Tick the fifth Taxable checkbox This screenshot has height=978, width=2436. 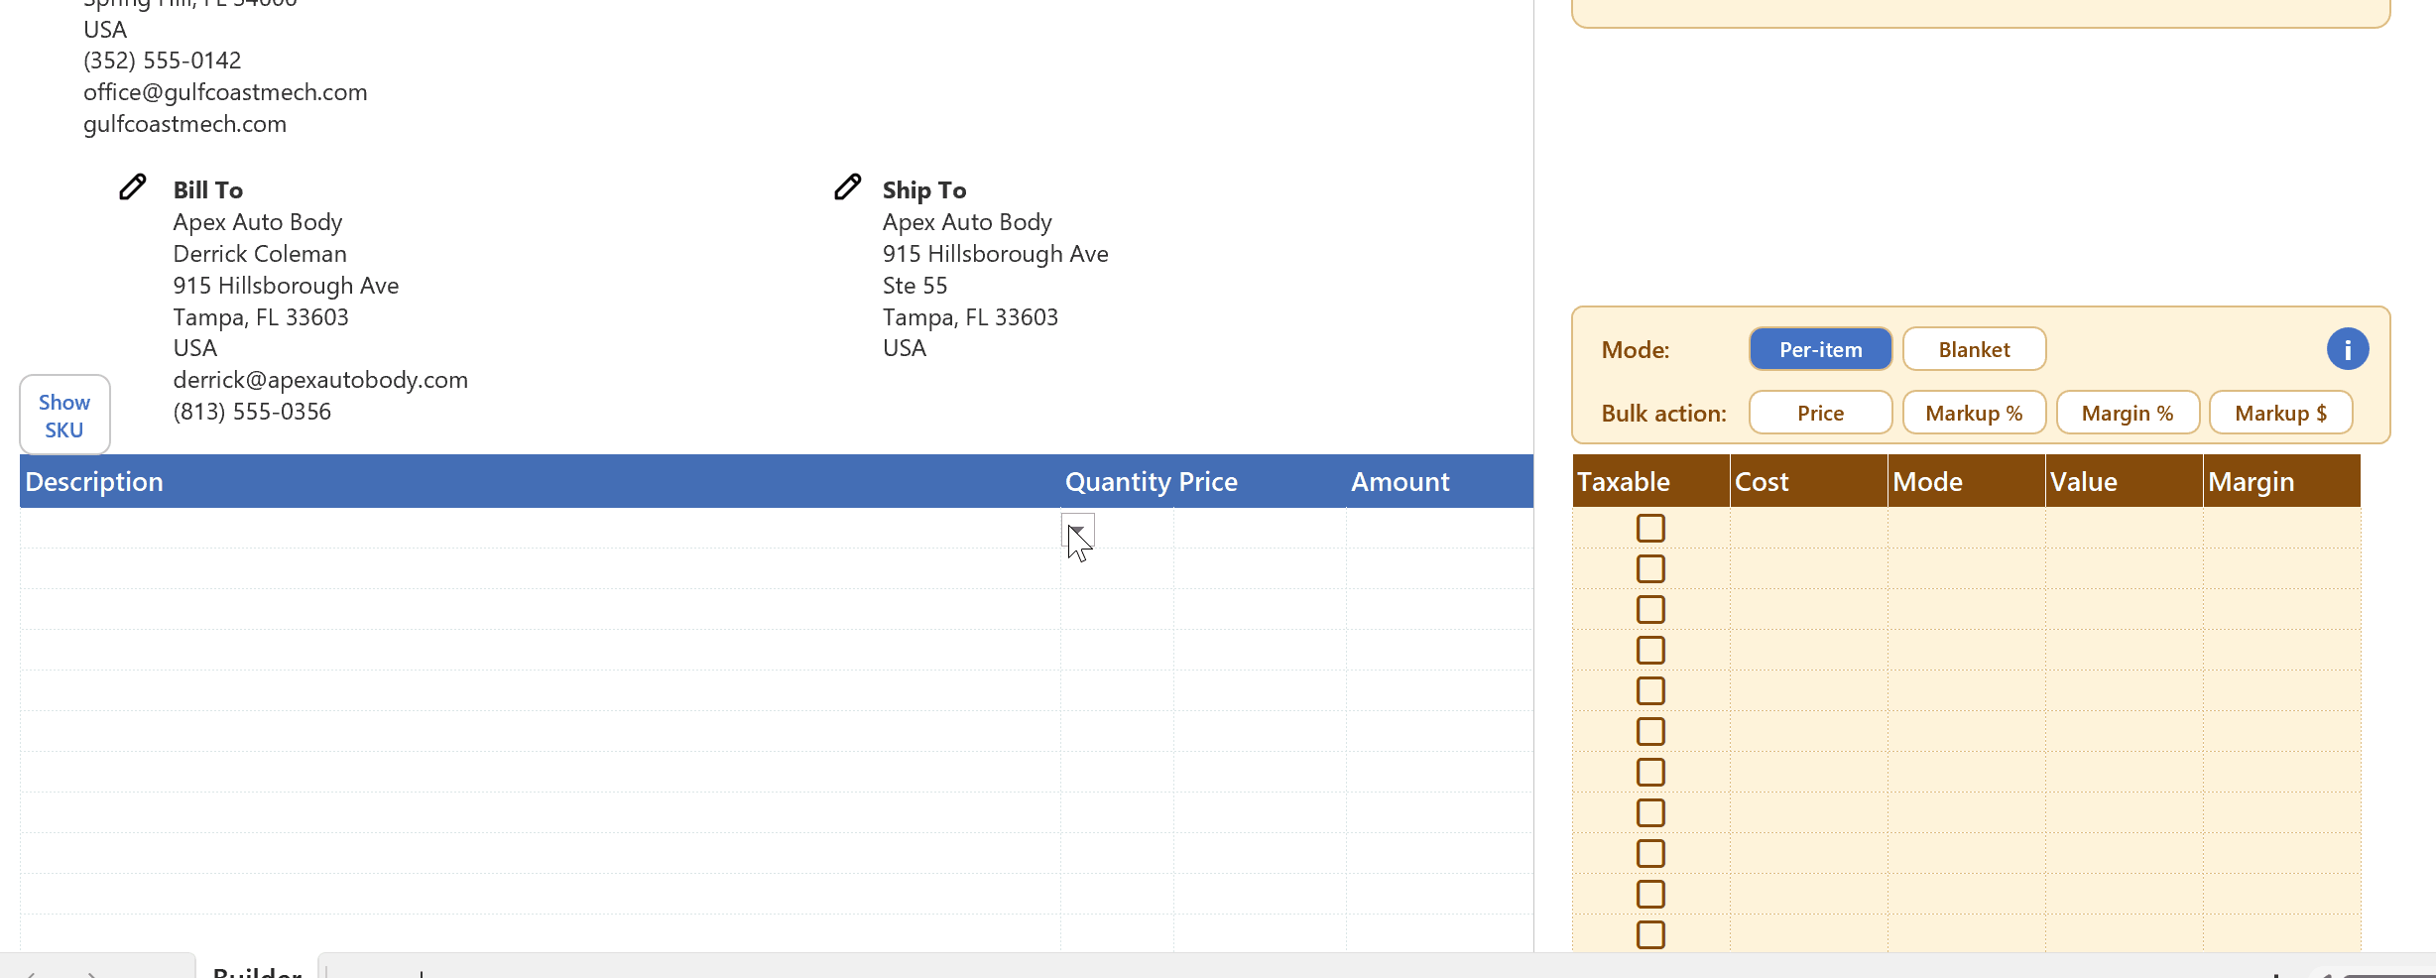[1650, 691]
